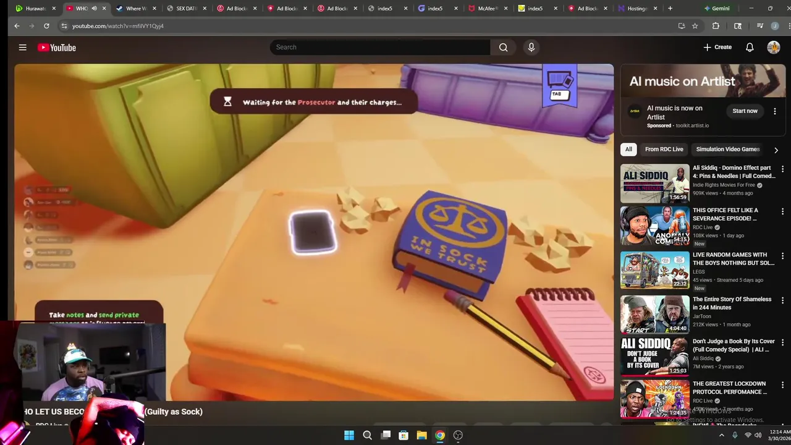The width and height of the screenshot is (791, 445).
Task: Reload the page
Action: [46, 26]
